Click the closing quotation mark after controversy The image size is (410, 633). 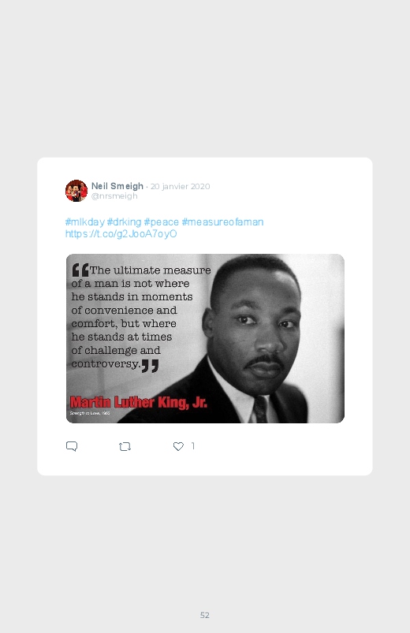[150, 366]
